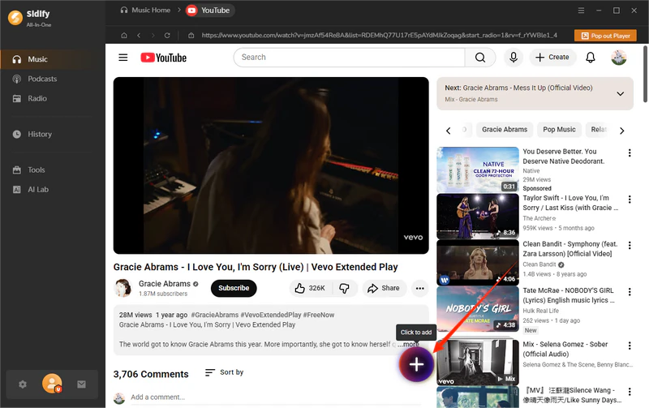649x408 pixels.
Task: Open the YouTube profile avatar
Action: click(619, 58)
